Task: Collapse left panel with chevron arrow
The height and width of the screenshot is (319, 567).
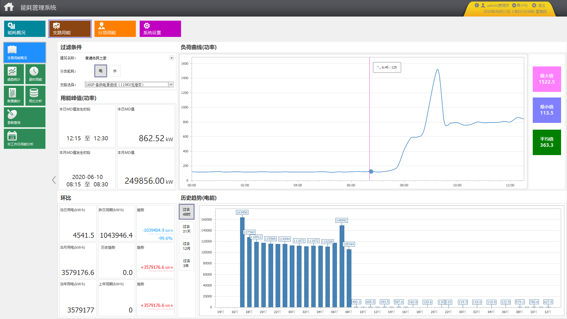Action: click(x=54, y=180)
